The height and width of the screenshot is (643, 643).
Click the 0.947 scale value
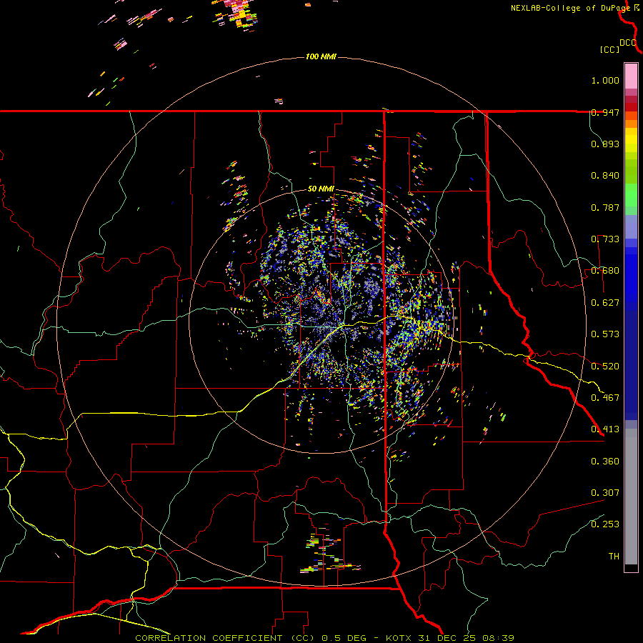[605, 112]
